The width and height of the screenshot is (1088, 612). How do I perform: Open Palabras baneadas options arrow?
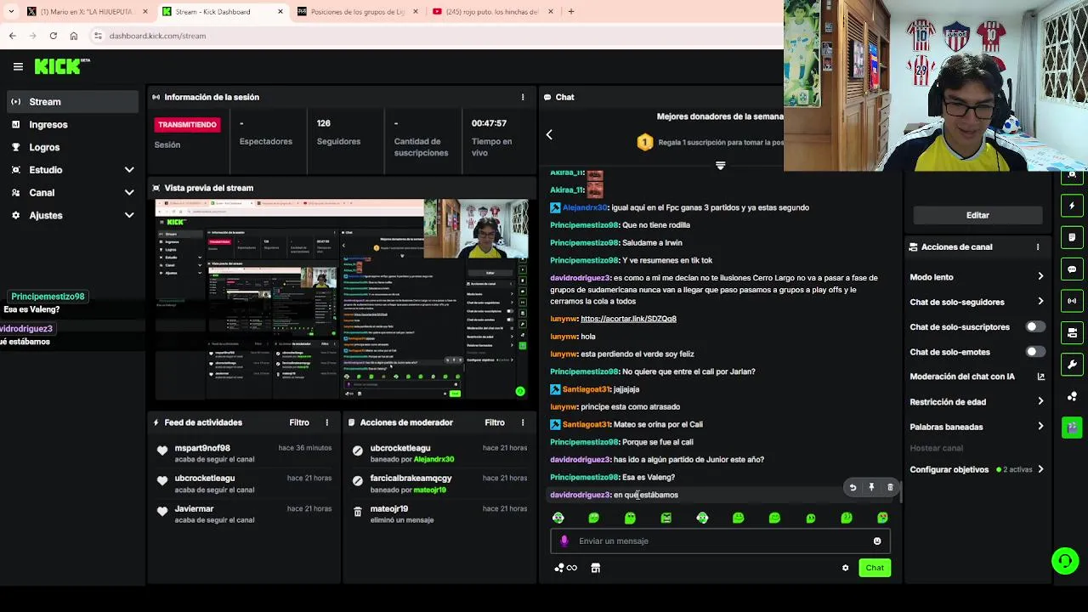coord(1040,427)
